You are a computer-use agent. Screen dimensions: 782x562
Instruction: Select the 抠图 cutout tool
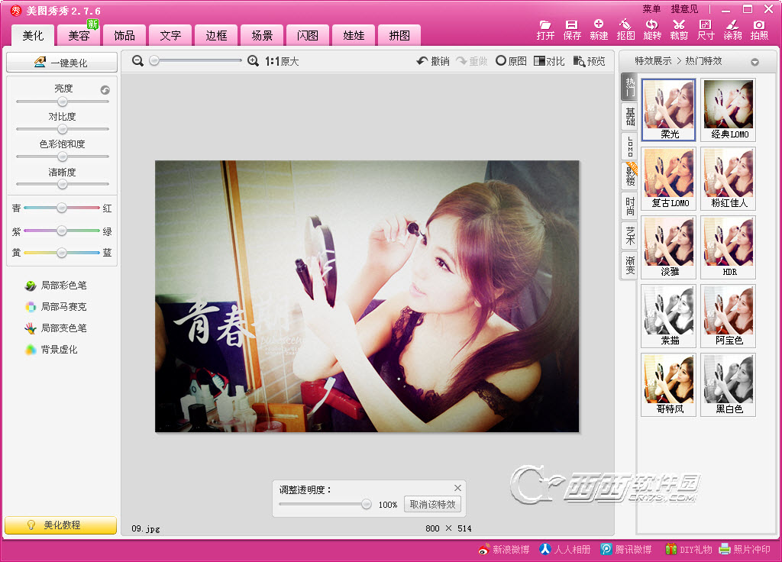click(625, 30)
